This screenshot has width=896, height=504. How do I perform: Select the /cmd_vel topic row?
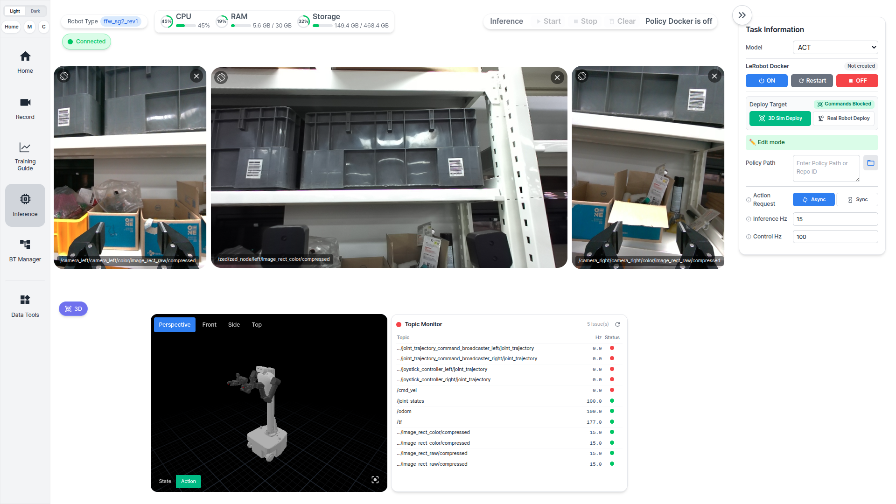pos(509,390)
